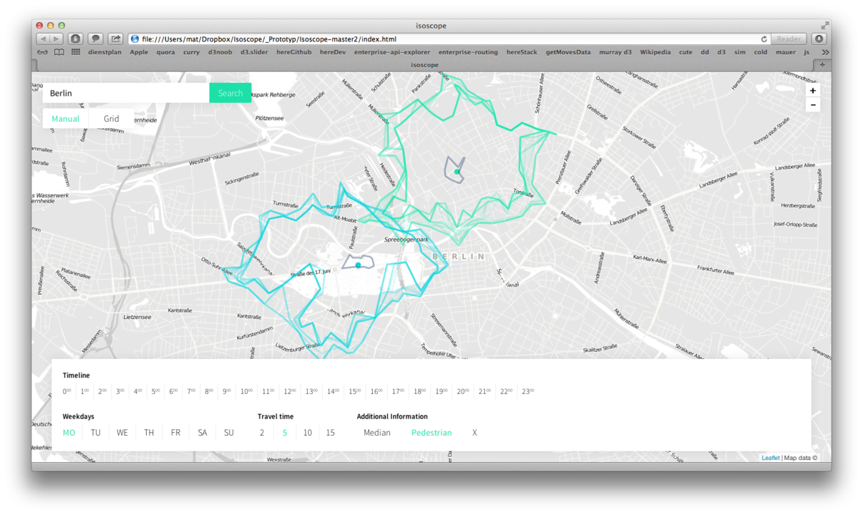Set travel time to 10 minutes

[x=308, y=433]
